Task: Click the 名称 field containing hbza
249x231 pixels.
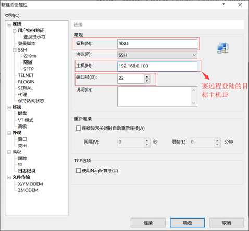Action: (157, 44)
